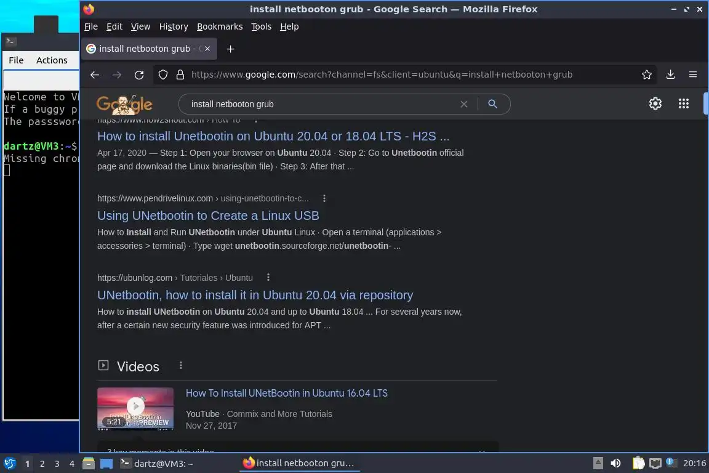Open options for ubunlog.com result
This screenshot has height=473, width=709.
[x=268, y=278]
